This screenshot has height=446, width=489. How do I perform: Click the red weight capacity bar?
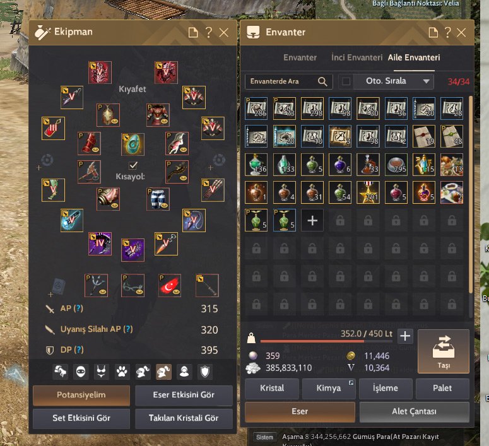(x=326, y=341)
